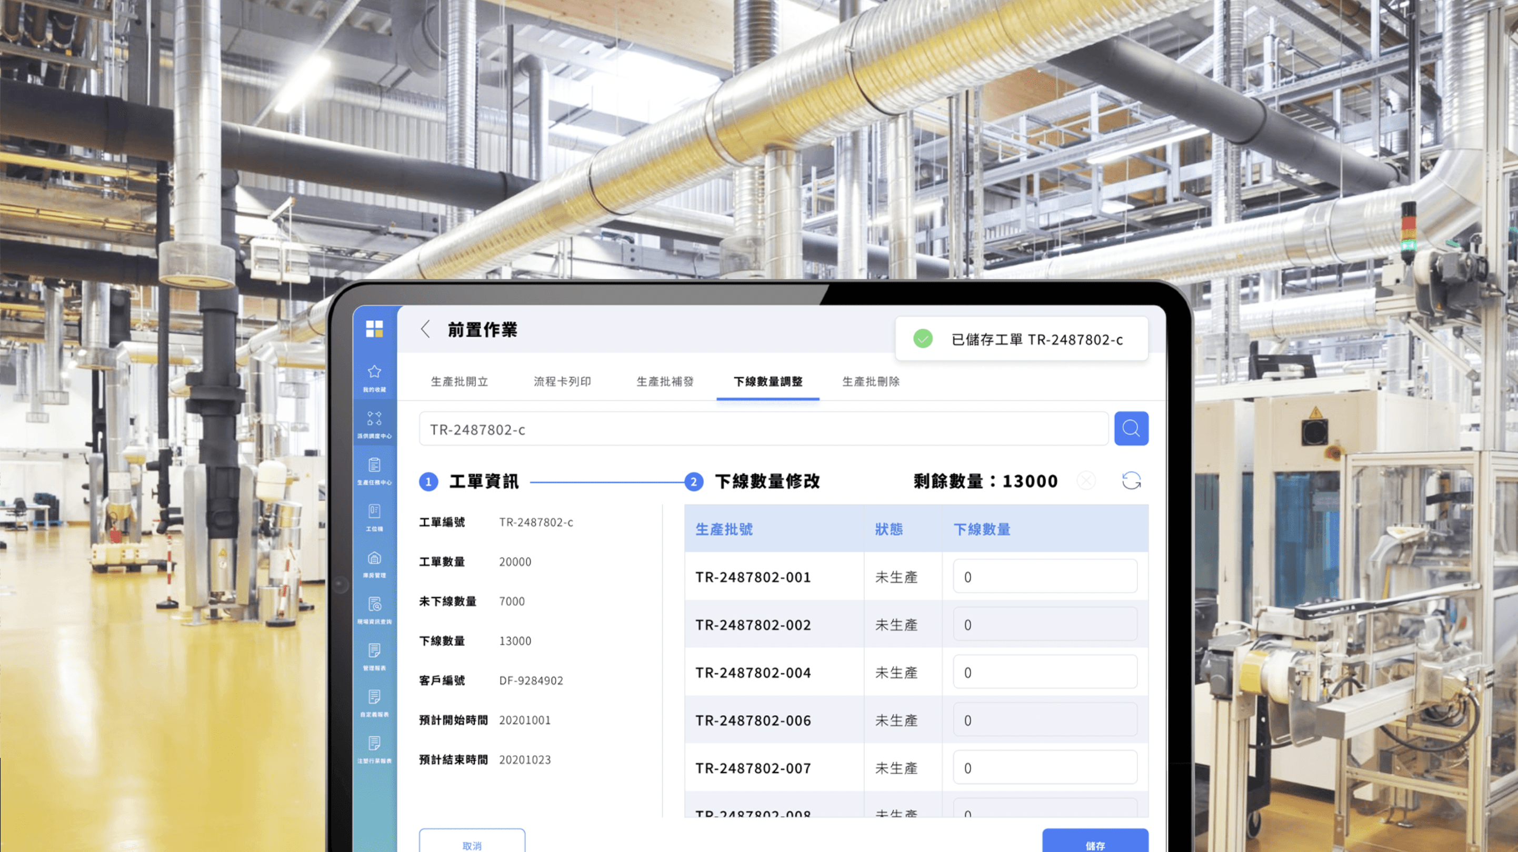Open 工位機 sidebar icon
Image resolution: width=1518 pixels, height=852 pixels.
click(x=374, y=511)
